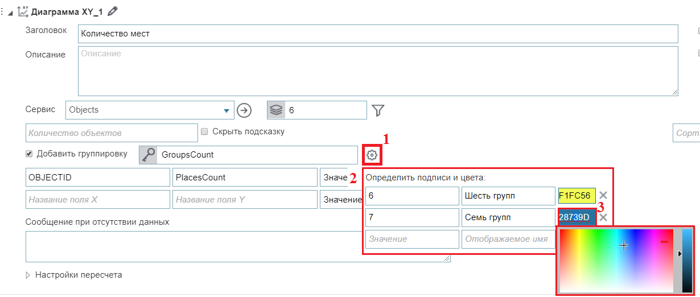Remove the Шесть групп row with X
The image size is (700, 297).
pos(603,196)
